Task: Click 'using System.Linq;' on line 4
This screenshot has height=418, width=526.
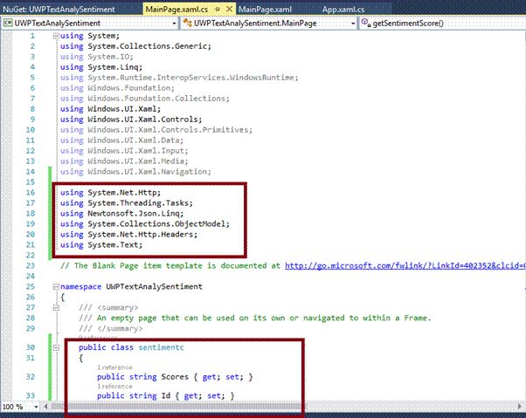Action: click(101, 67)
